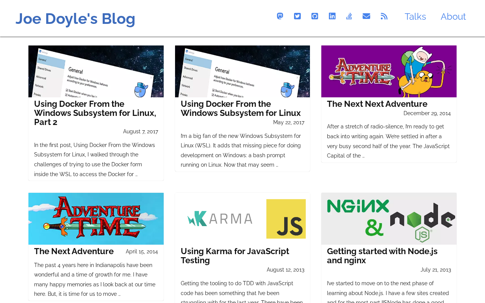Open 'Using Karma for JavaScript Testing' post
The image size is (485, 303).
[235, 256]
